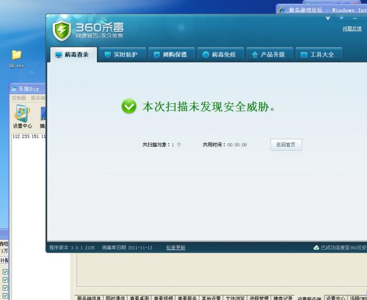Click the 本次扫描未发现安全威胁 message

(209, 106)
